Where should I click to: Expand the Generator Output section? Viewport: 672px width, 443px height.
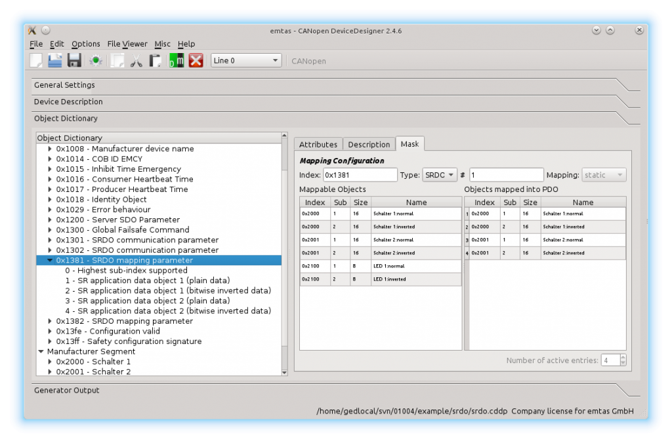[x=67, y=391]
